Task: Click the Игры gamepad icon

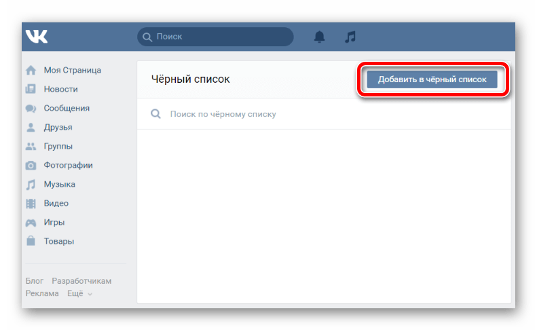Action: coord(31,222)
